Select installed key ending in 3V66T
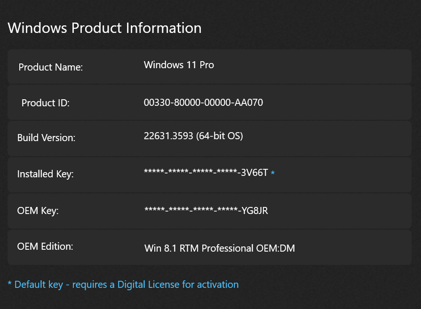421x309 pixels. tap(206, 173)
